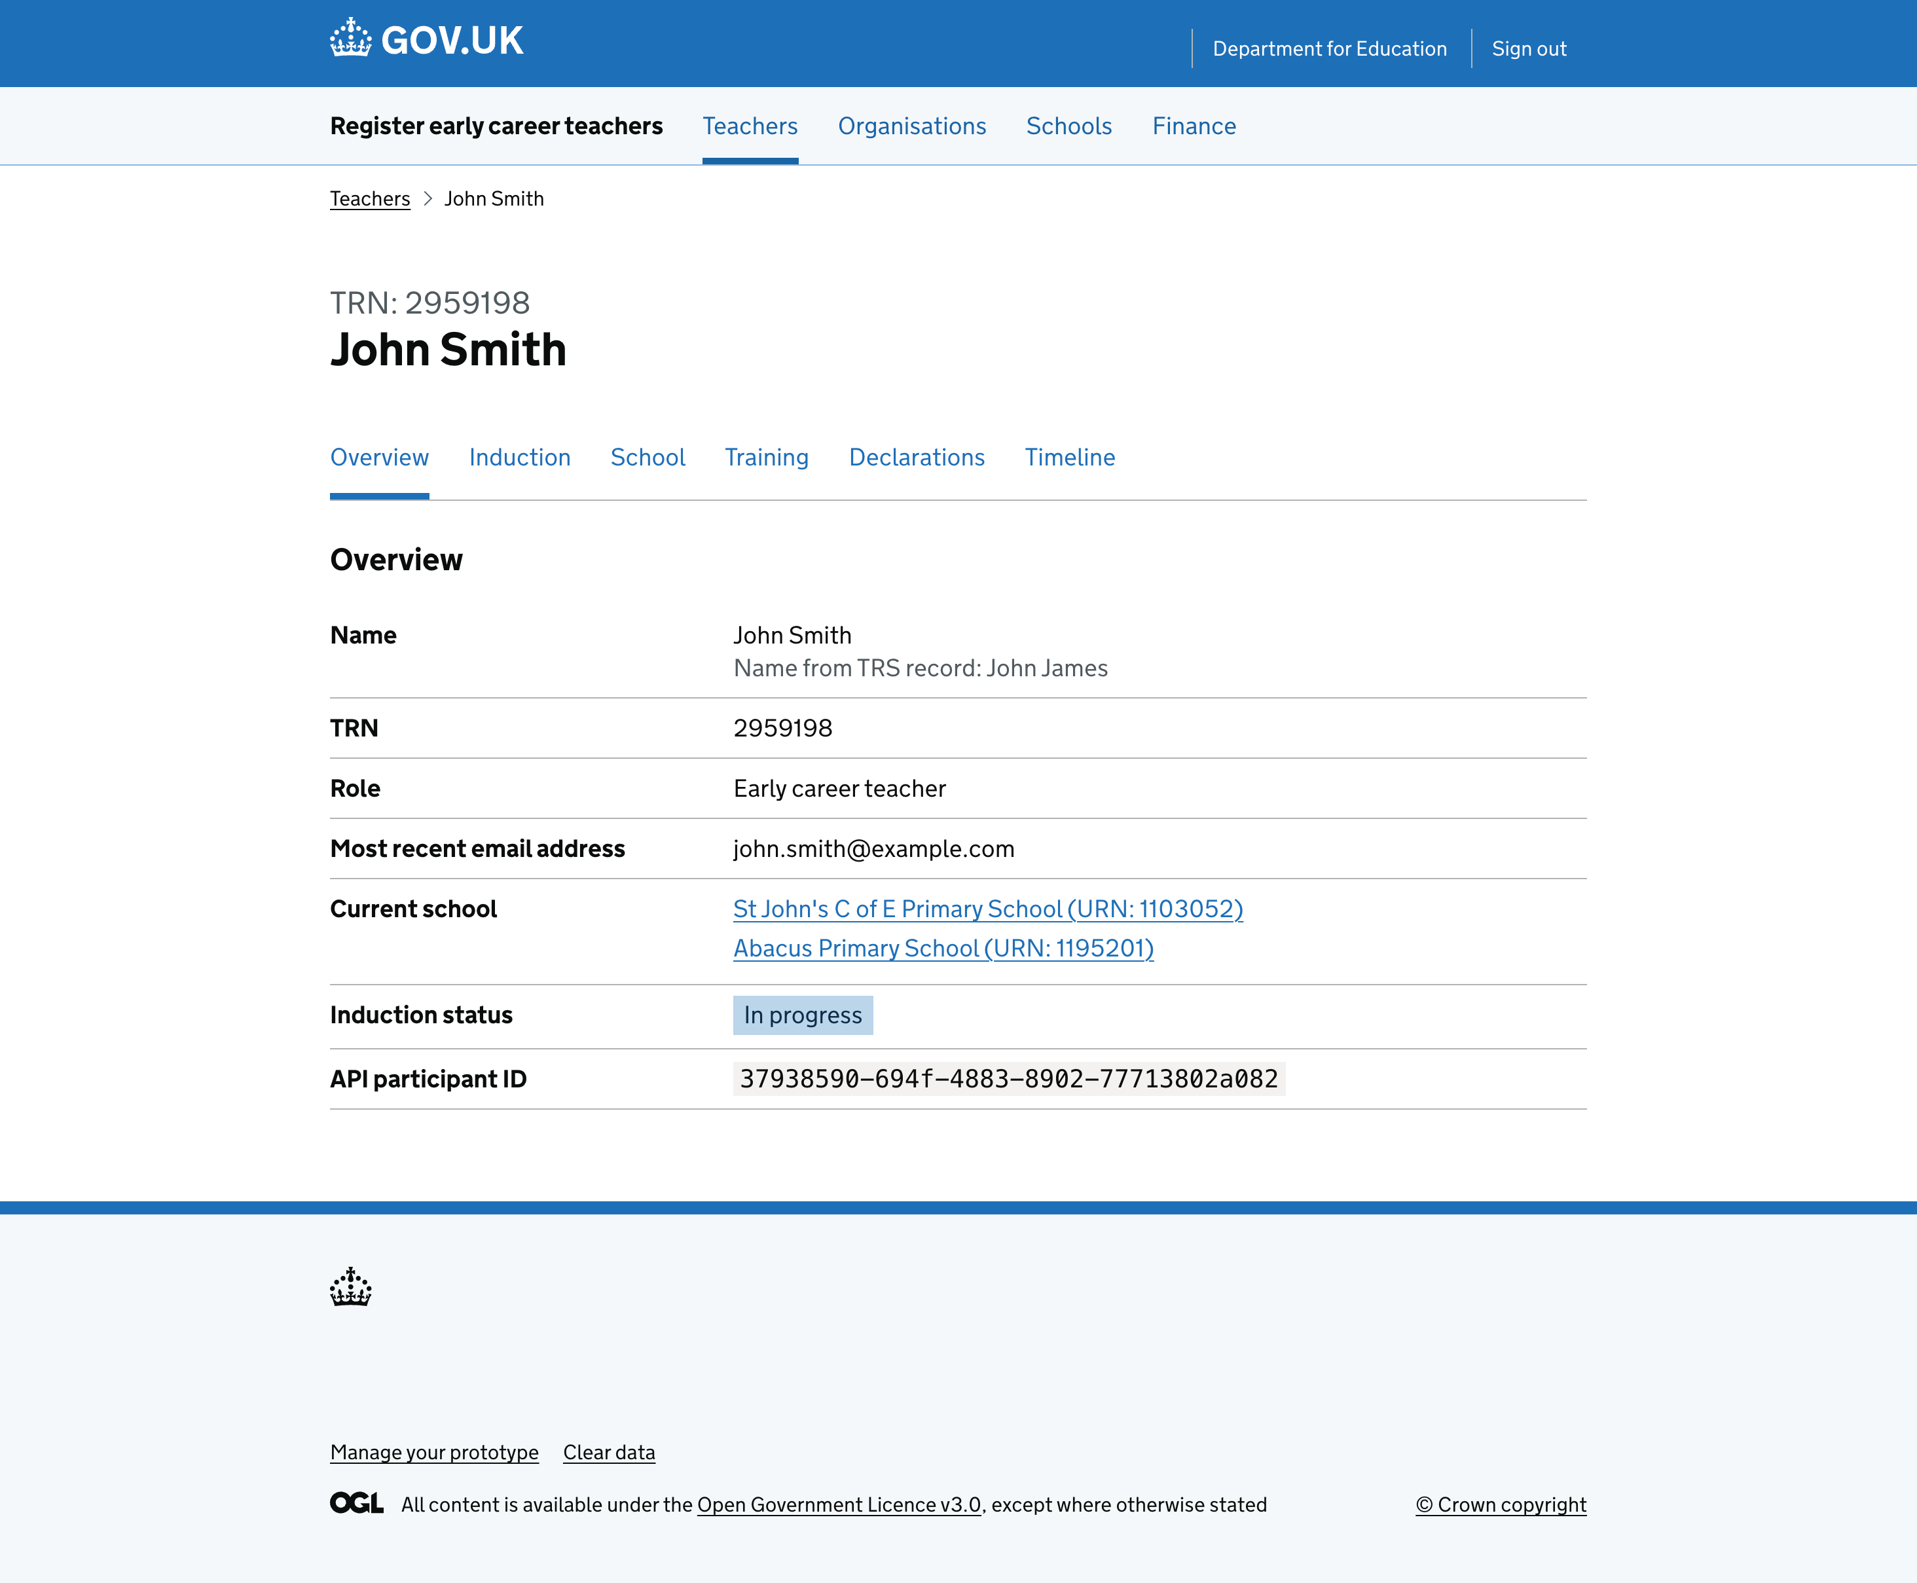The width and height of the screenshot is (1917, 1583).
Task: Sign out of the service
Action: pos(1529,48)
